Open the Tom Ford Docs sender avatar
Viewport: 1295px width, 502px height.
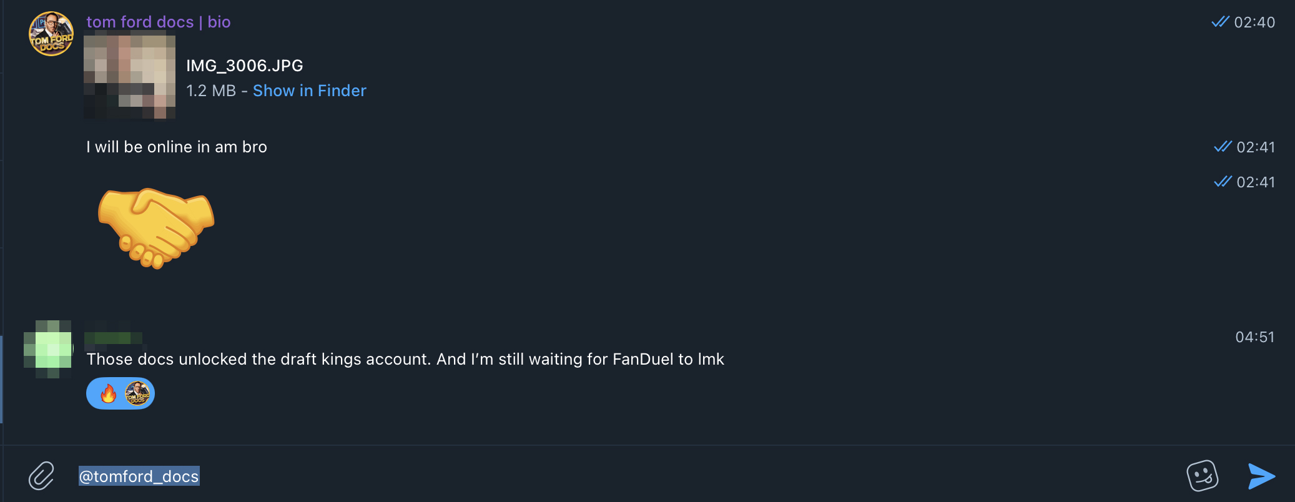click(x=51, y=34)
